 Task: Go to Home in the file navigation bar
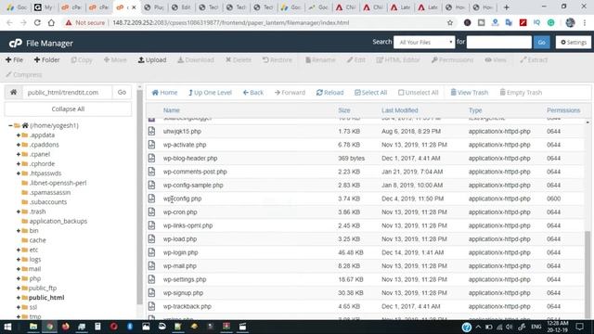[x=165, y=93]
